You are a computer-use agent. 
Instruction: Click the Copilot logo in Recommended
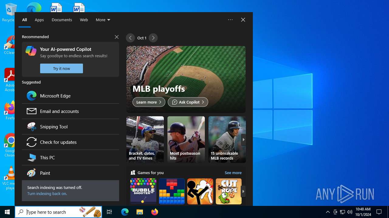click(31, 51)
